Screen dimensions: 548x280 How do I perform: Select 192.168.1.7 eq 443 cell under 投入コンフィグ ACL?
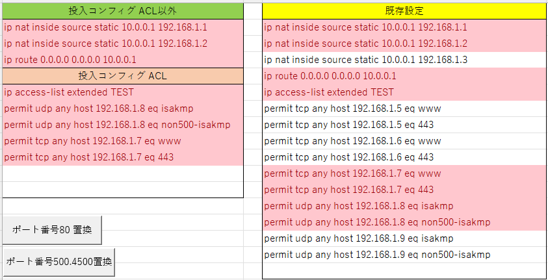point(123,157)
